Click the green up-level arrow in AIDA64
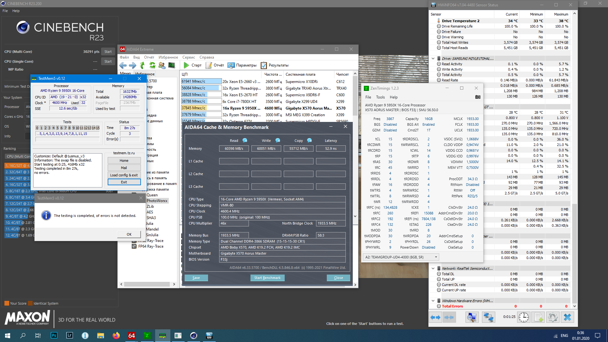Viewport: 608px width, 342px height. click(142, 65)
